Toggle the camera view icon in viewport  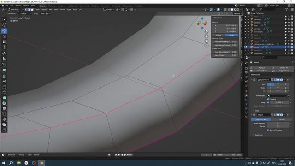(206, 41)
